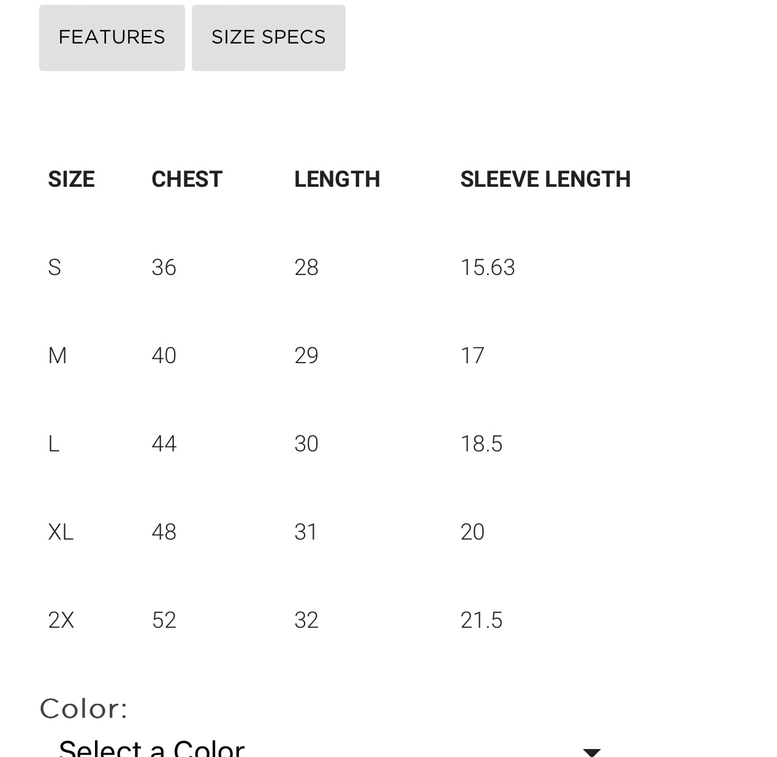Screen dimensions: 777x757
Task: Click the SLEEVE LENGTH column header
Action: click(x=545, y=179)
